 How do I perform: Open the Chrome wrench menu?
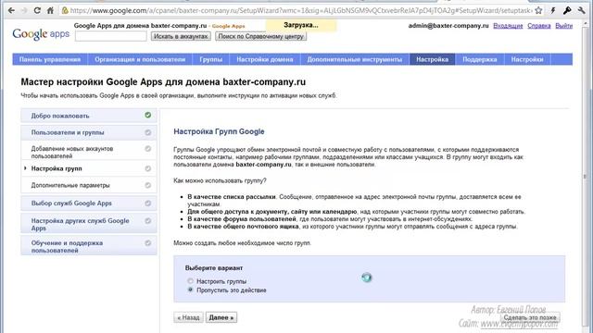582,10
